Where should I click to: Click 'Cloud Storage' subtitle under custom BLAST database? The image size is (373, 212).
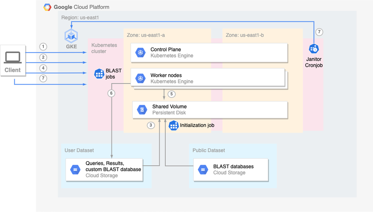(102, 176)
